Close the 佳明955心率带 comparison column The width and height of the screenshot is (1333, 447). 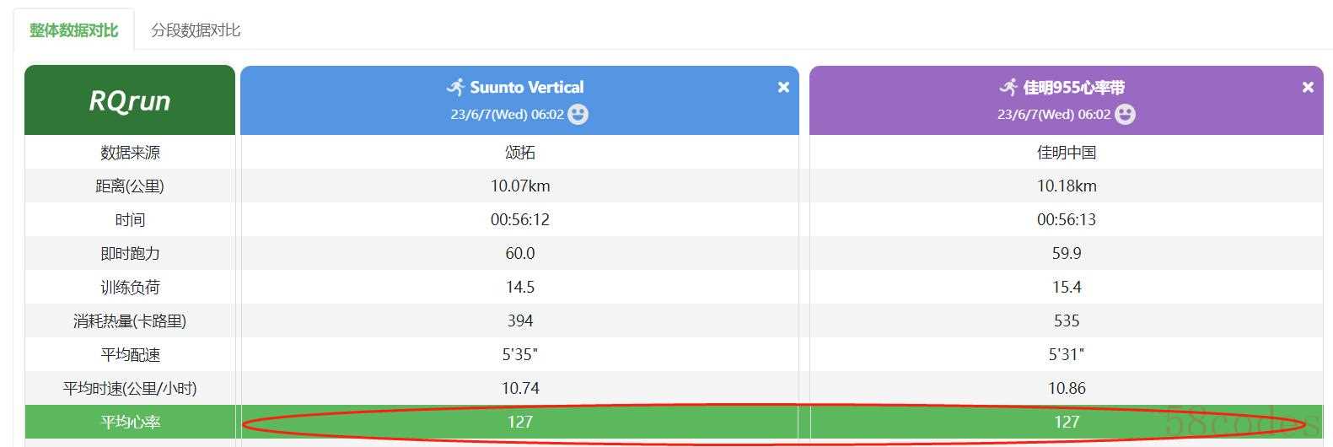(x=1308, y=87)
